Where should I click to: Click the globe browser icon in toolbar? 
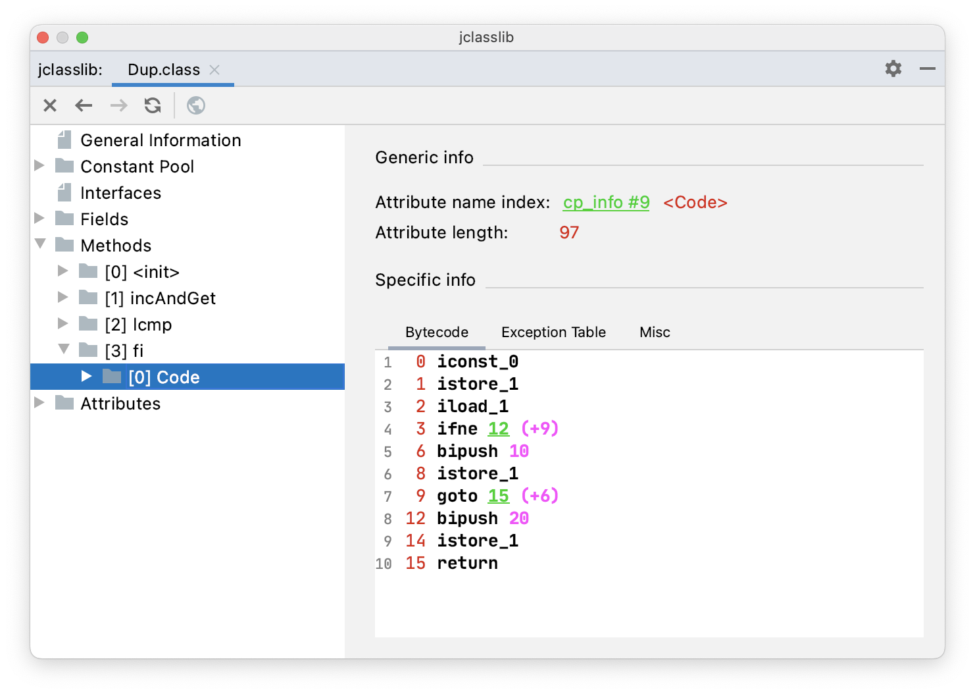(196, 105)
